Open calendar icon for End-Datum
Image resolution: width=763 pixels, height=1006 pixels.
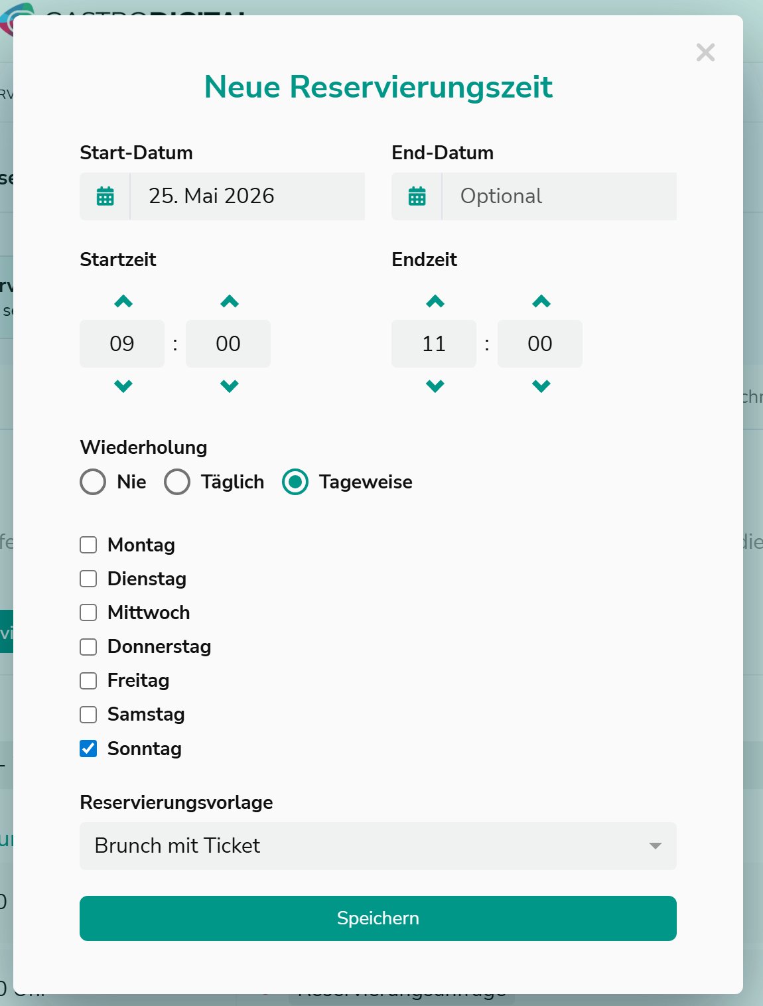click(417, 196)
